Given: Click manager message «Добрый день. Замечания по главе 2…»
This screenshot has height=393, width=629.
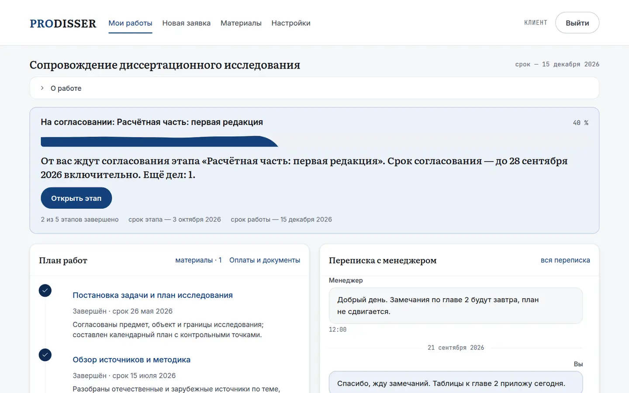Looking at the screenshot, I should coord(456,306).
